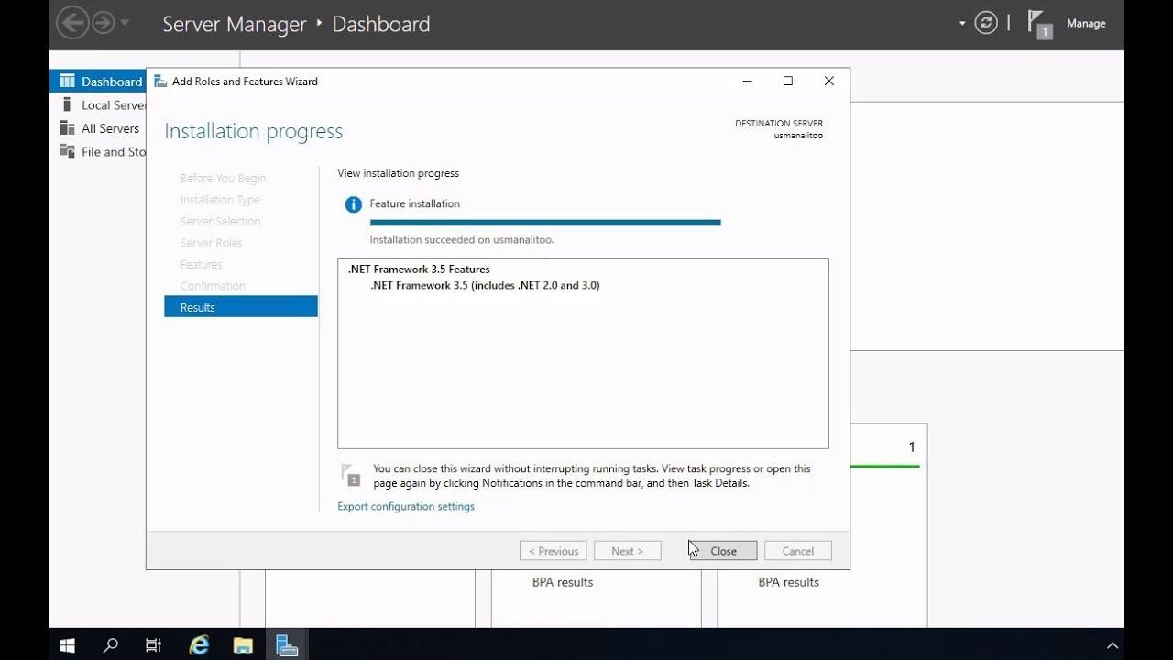The image size is (1173, 660).
Task: Open File Explorer from taskbar
Action: (x=243, y=645)
